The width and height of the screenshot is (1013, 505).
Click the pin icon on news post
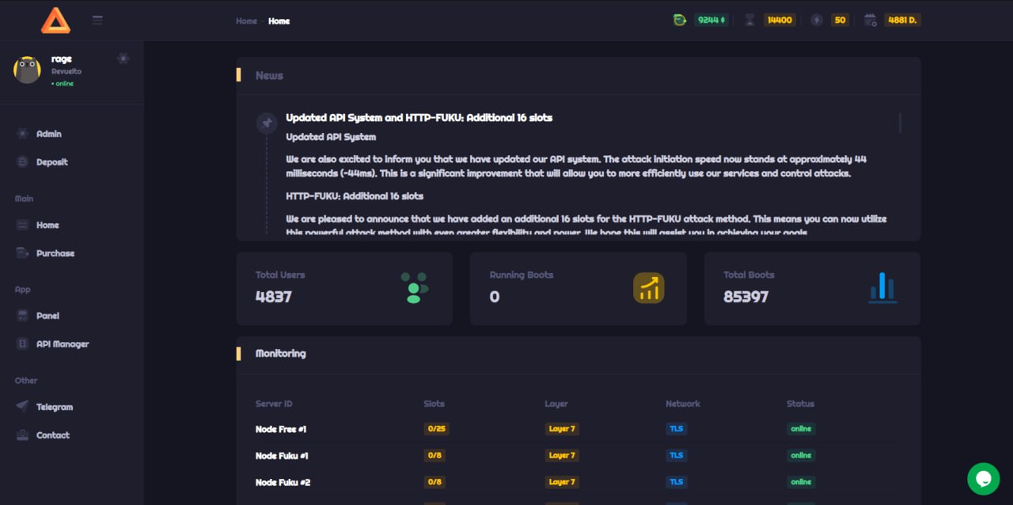click(267, 123)
